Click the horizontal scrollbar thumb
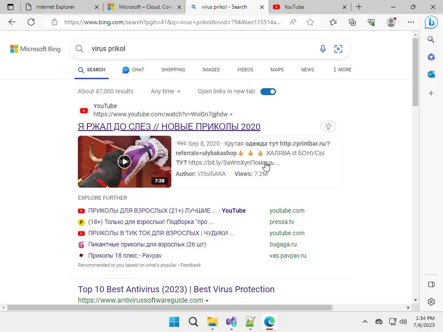 point(170,307)
